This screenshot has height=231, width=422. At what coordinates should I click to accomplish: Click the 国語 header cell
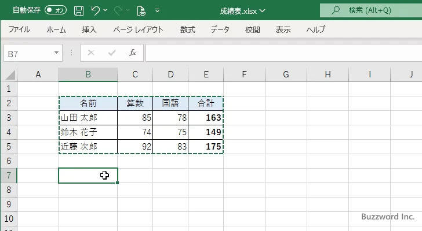[170, 103]
